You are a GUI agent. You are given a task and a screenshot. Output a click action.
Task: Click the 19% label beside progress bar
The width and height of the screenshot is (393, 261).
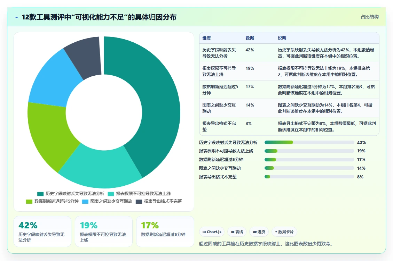tap(361, 151)
